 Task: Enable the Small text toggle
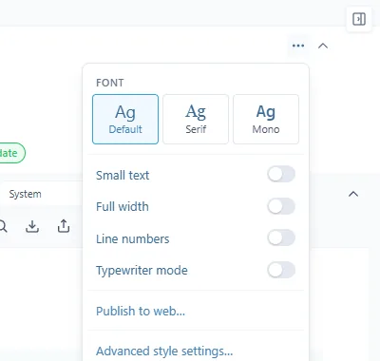point(281,174)
